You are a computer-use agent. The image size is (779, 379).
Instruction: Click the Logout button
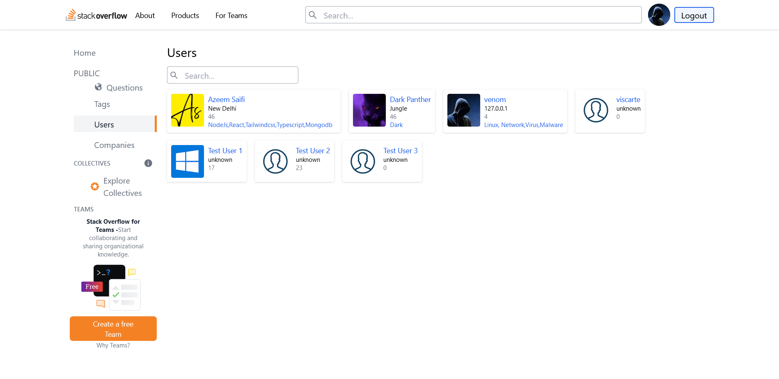(694, 15)
